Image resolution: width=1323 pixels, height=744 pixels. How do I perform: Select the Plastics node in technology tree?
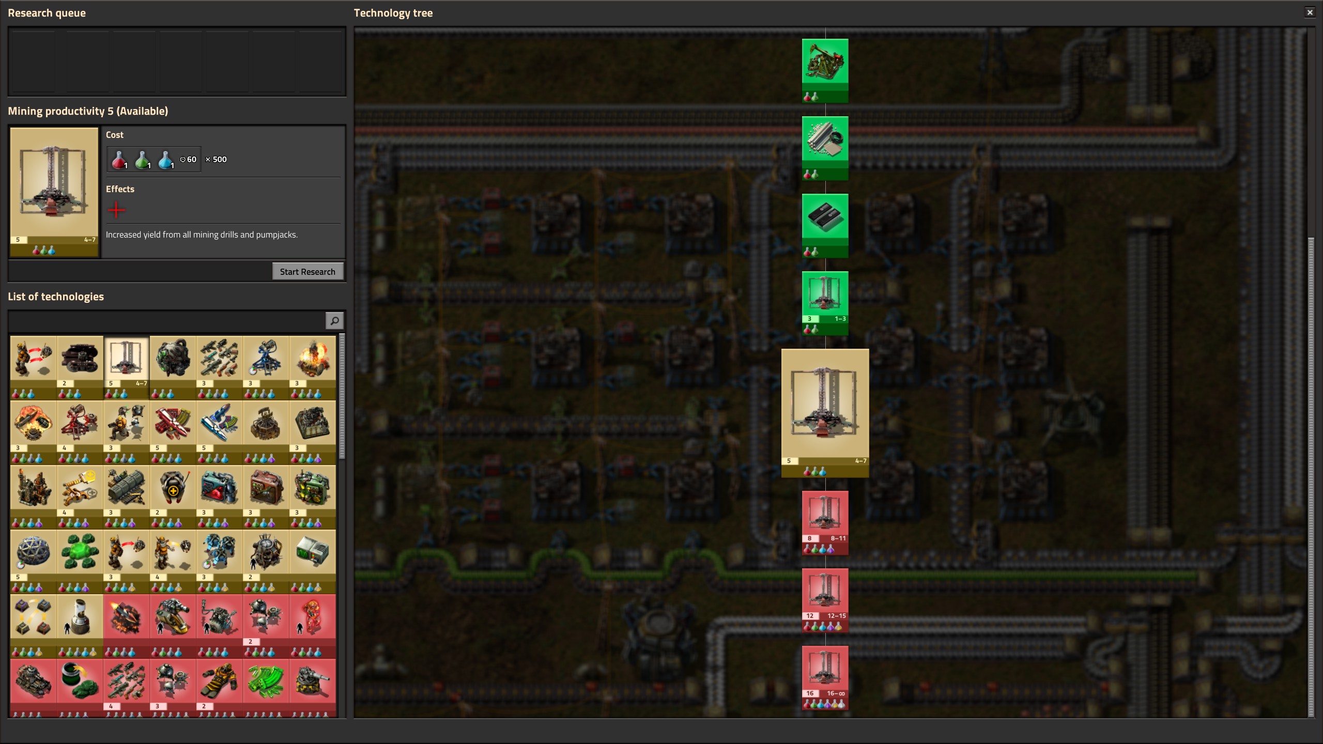click(825, 148)
